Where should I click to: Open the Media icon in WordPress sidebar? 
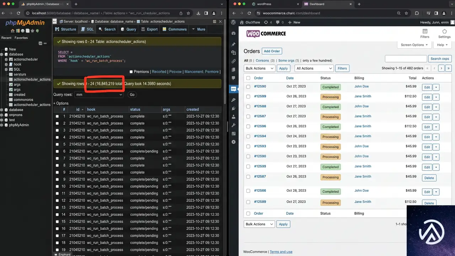234,53
